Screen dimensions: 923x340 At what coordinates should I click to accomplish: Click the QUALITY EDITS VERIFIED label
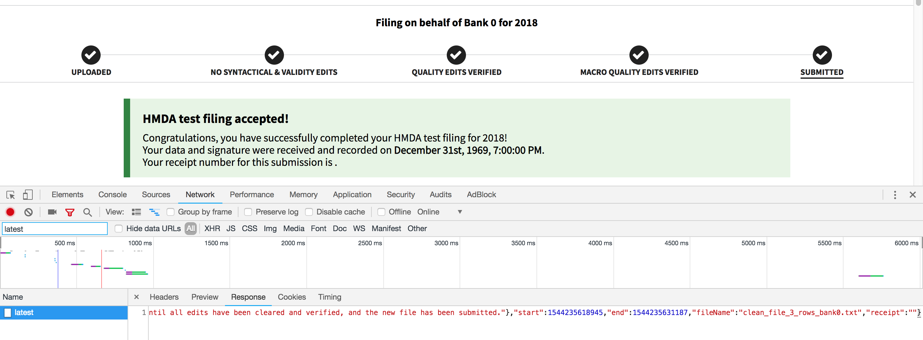click(x=456, y=72)
